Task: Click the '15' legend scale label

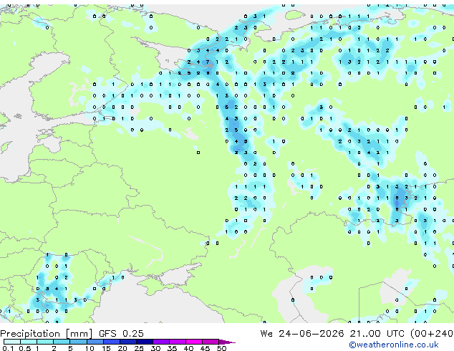Action: [106, 348]
